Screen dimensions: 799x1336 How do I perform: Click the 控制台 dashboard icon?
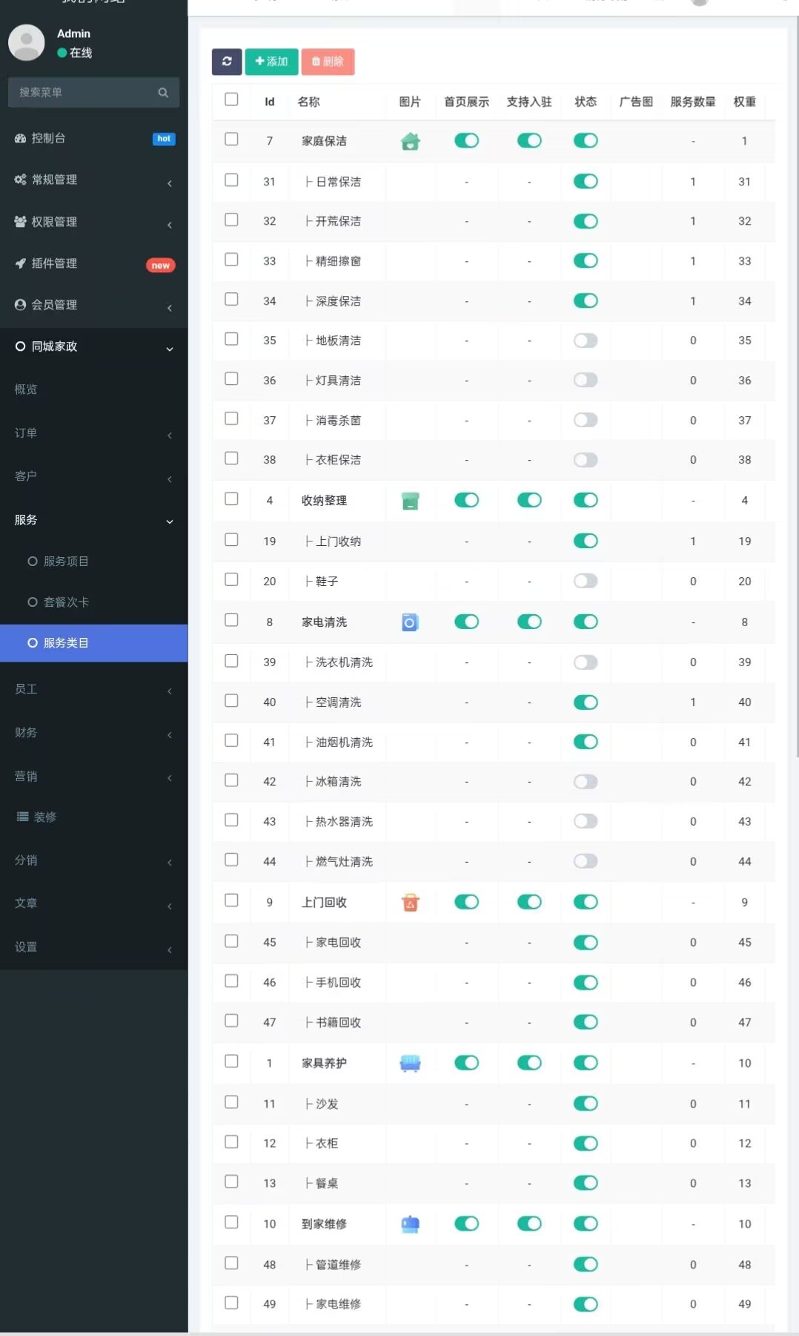(x=20, y=139)
